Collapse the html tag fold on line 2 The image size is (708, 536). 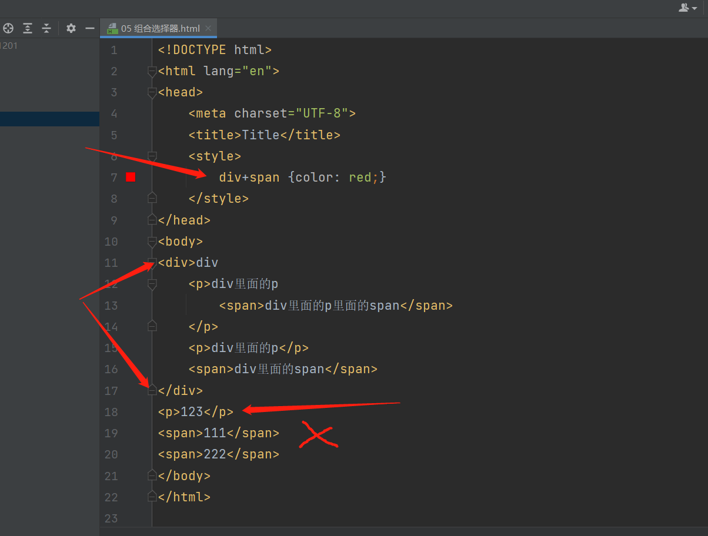[152, 72]
